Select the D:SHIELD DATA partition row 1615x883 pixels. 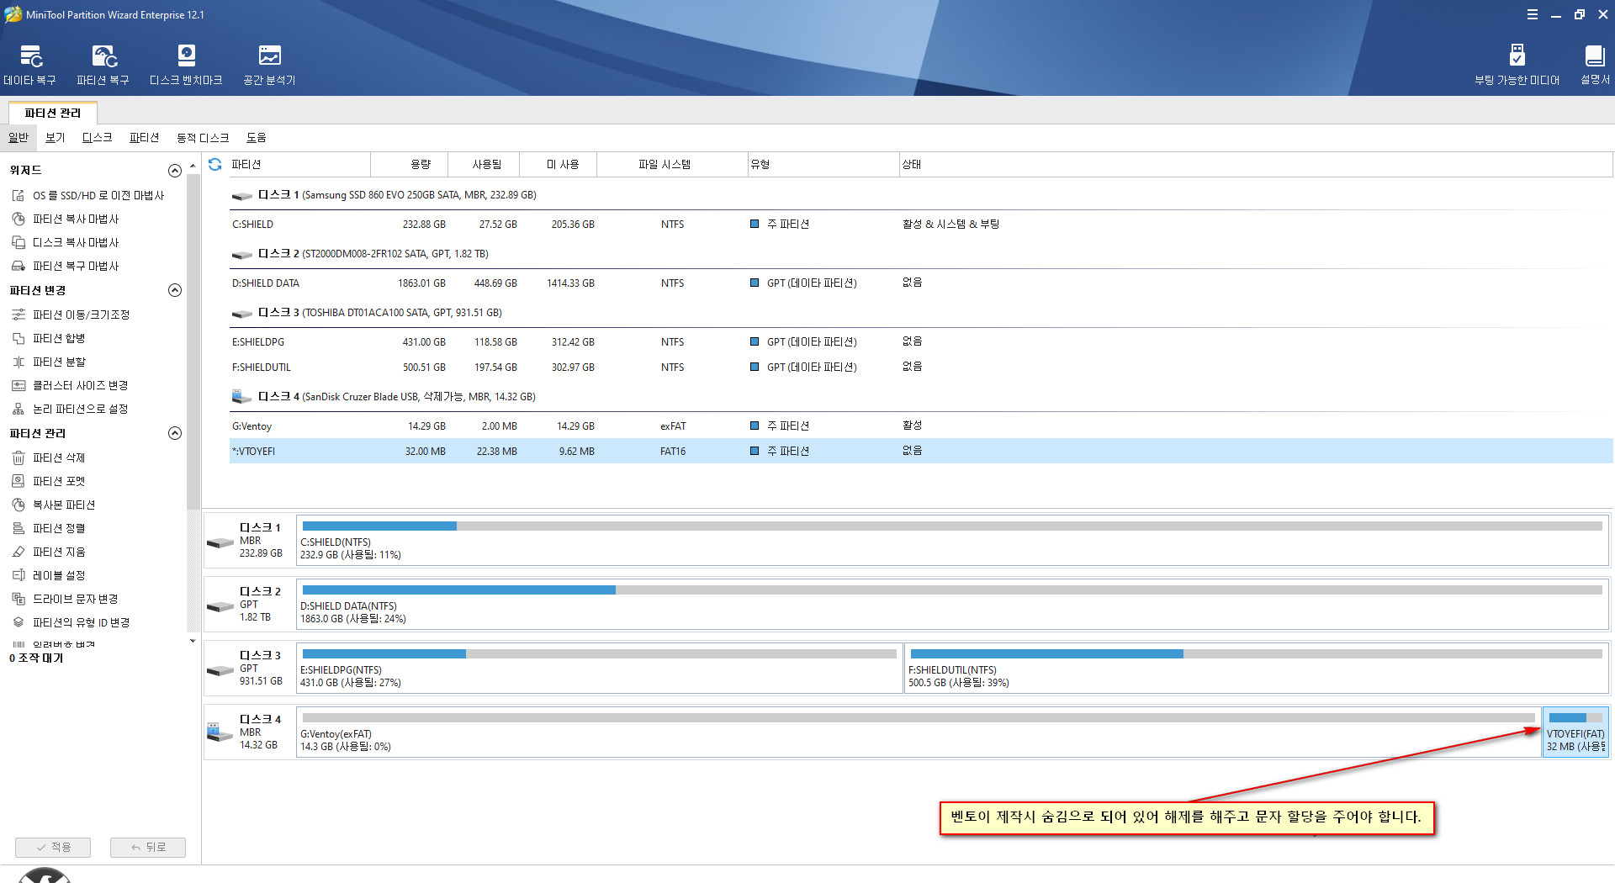(921, 283)
